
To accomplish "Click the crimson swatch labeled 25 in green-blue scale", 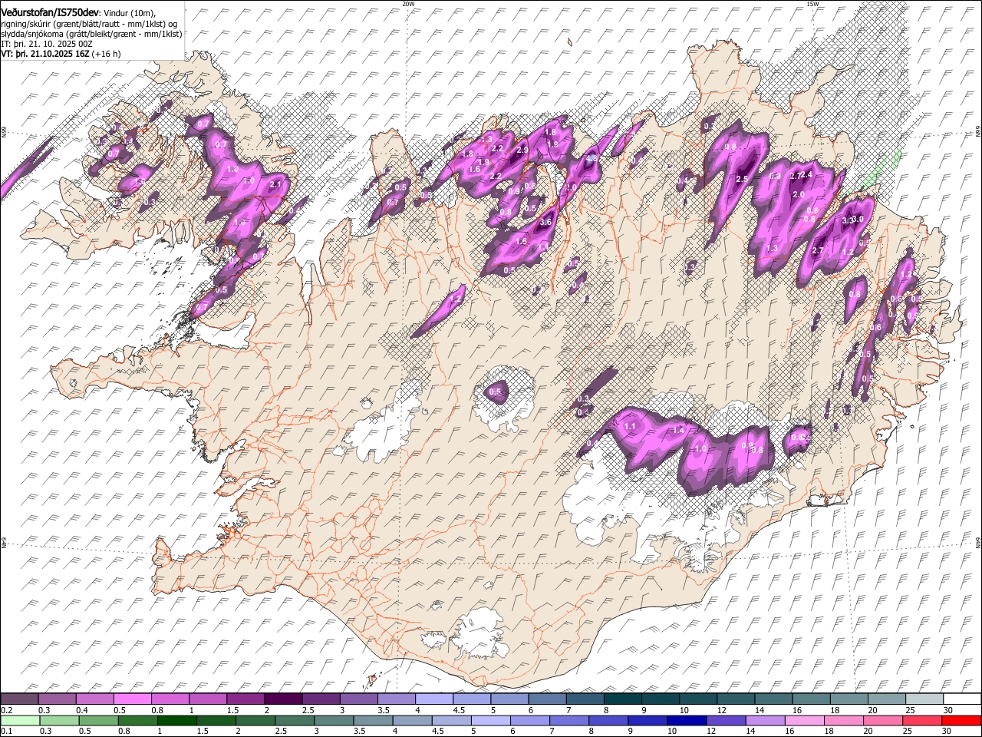I will (921, 720).
